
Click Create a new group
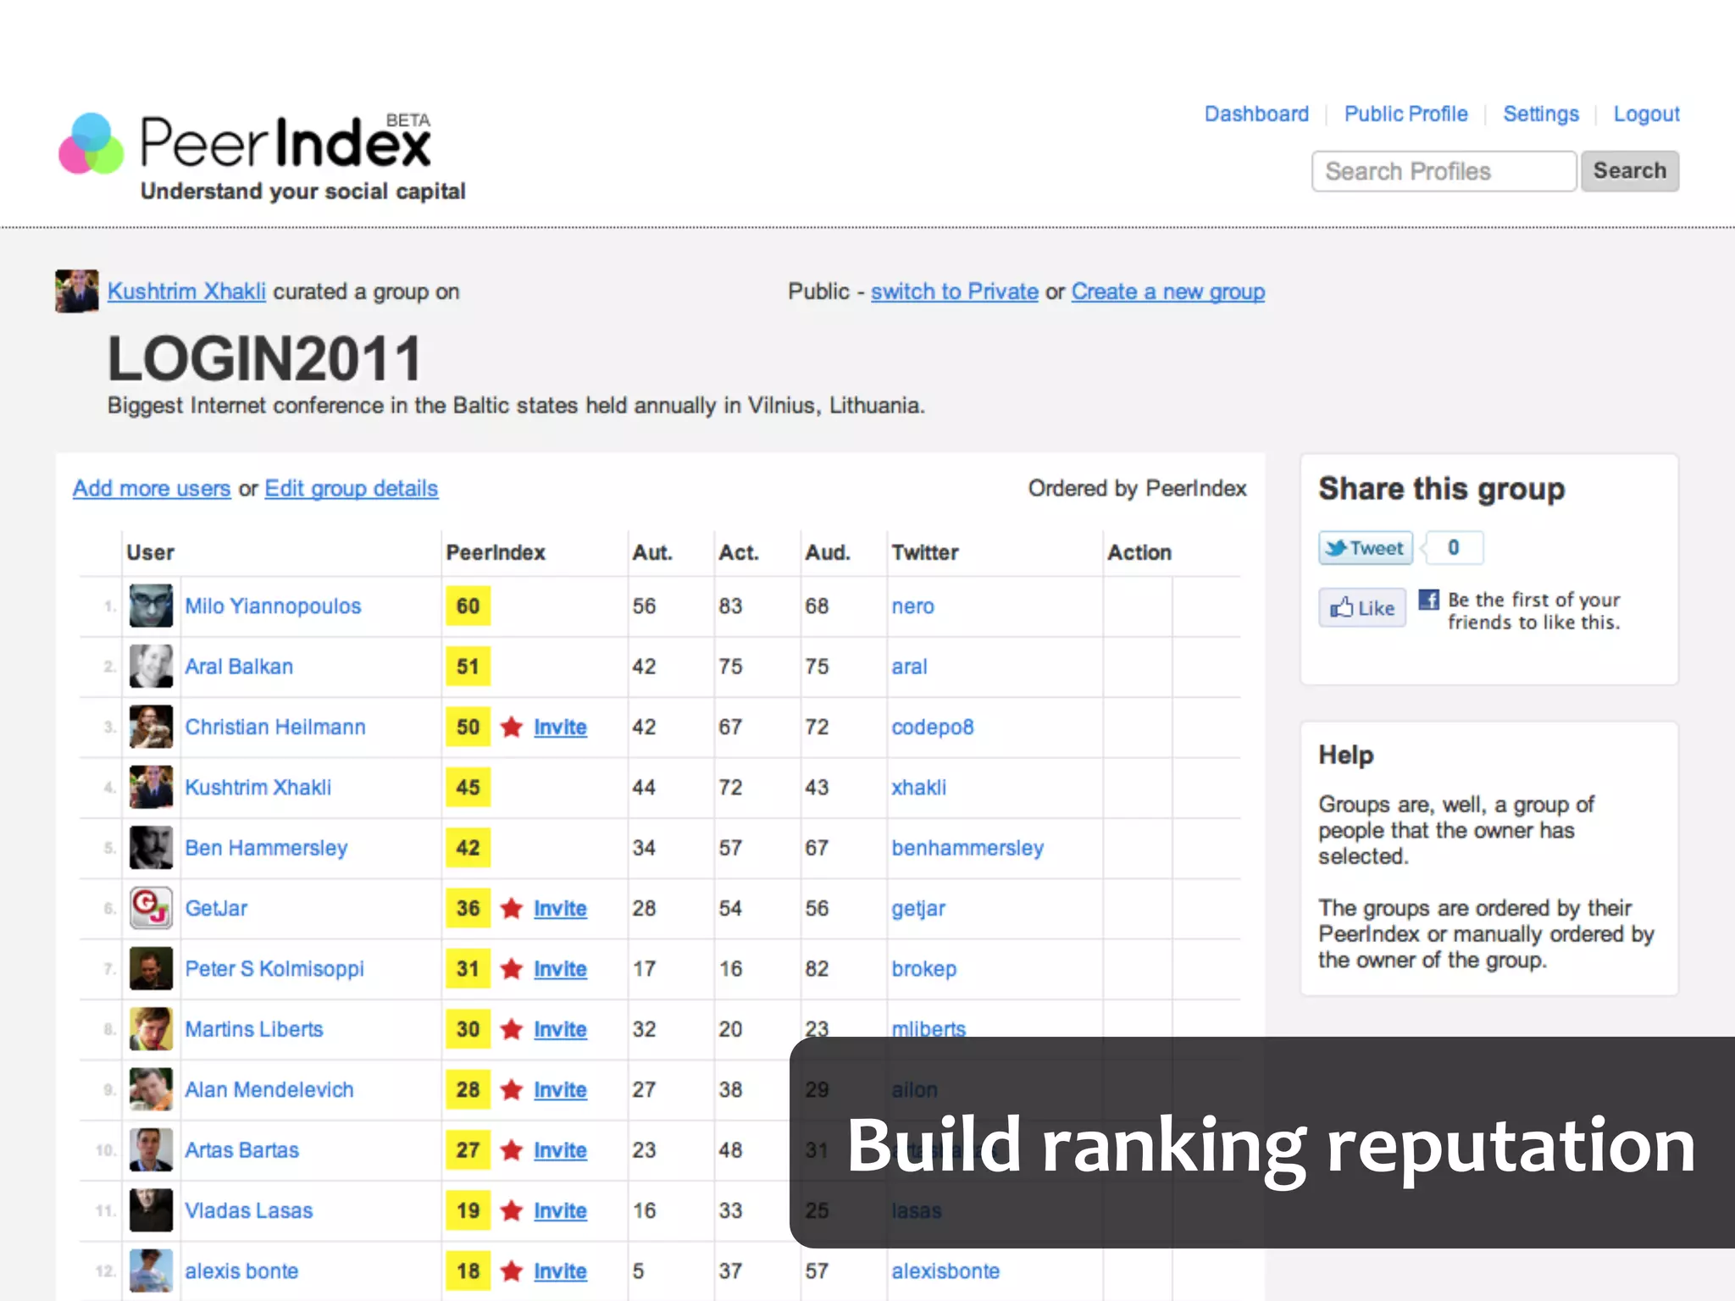(1167, 291)
